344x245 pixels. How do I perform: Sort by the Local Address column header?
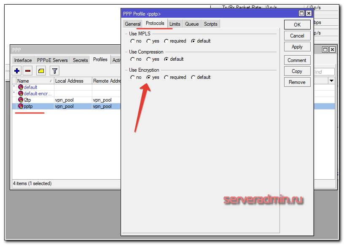[x=73, y=81]
